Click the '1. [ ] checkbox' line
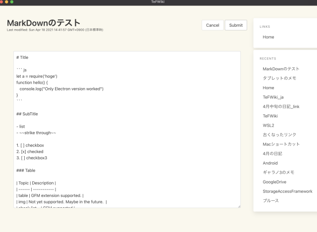The height and width of the screenshot is (232, 317). (30, 145)
